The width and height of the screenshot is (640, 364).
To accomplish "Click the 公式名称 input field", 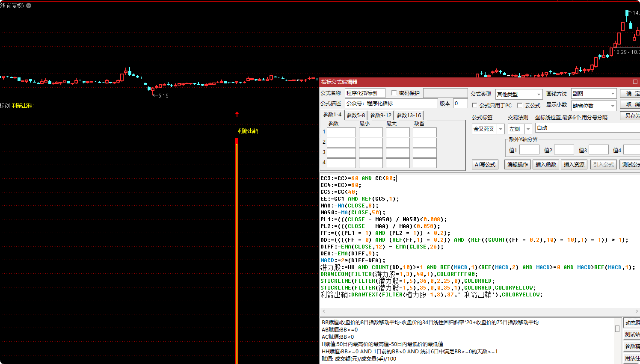I will (365, 93).
